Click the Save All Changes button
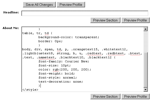 (x=39, y=5)
